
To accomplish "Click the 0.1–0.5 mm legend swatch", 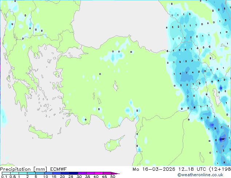I will coord(6,173).
